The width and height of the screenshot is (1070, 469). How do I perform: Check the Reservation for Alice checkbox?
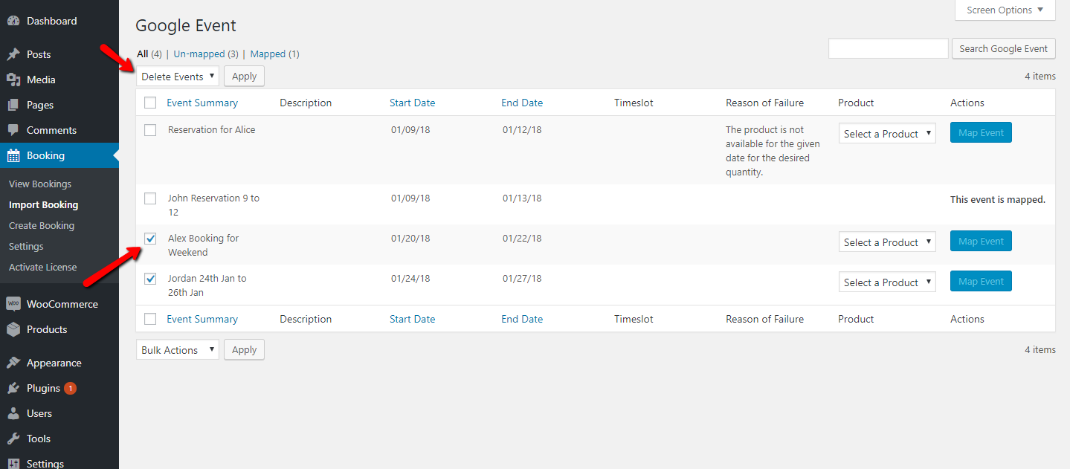click(150, 130)
